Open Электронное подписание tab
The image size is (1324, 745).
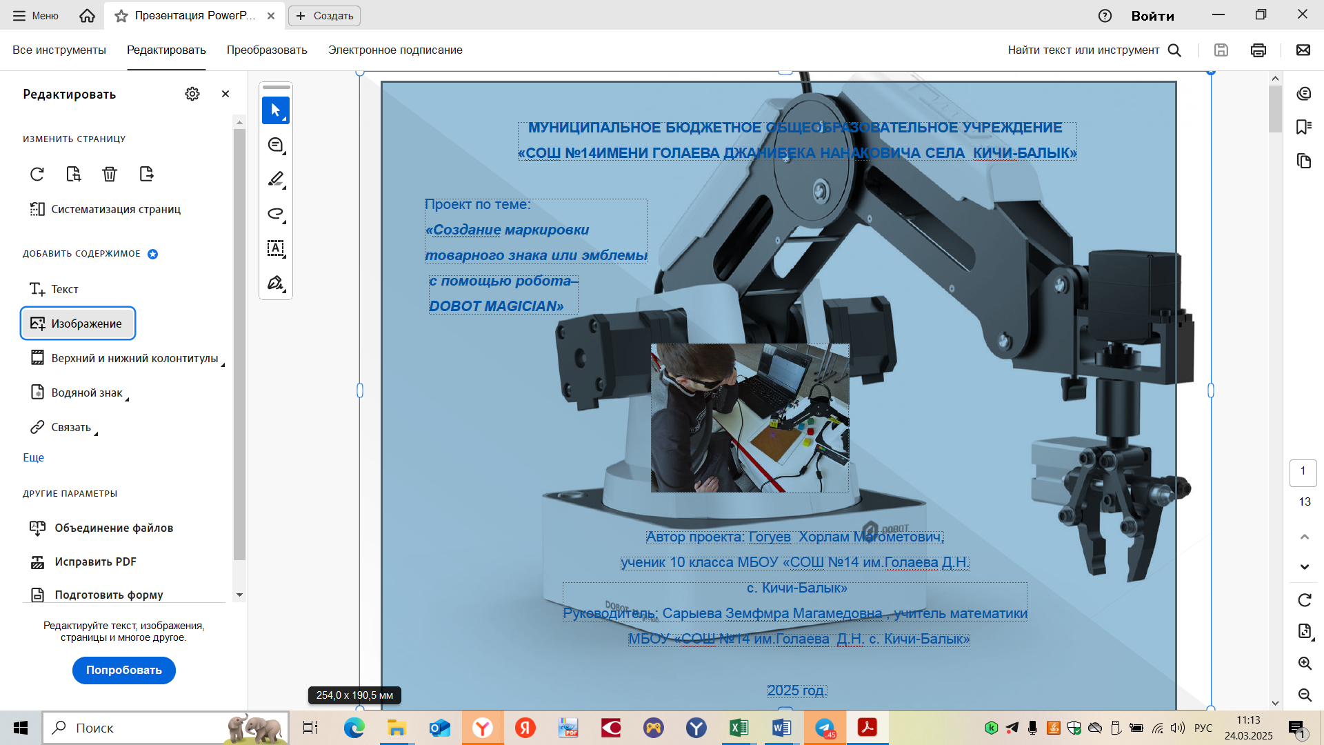tap(395, 50)
